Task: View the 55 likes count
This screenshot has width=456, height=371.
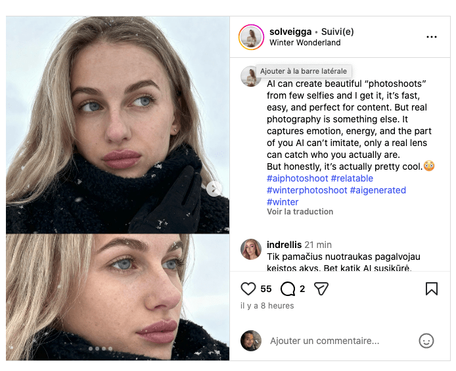Action: (x=266, y=289)
